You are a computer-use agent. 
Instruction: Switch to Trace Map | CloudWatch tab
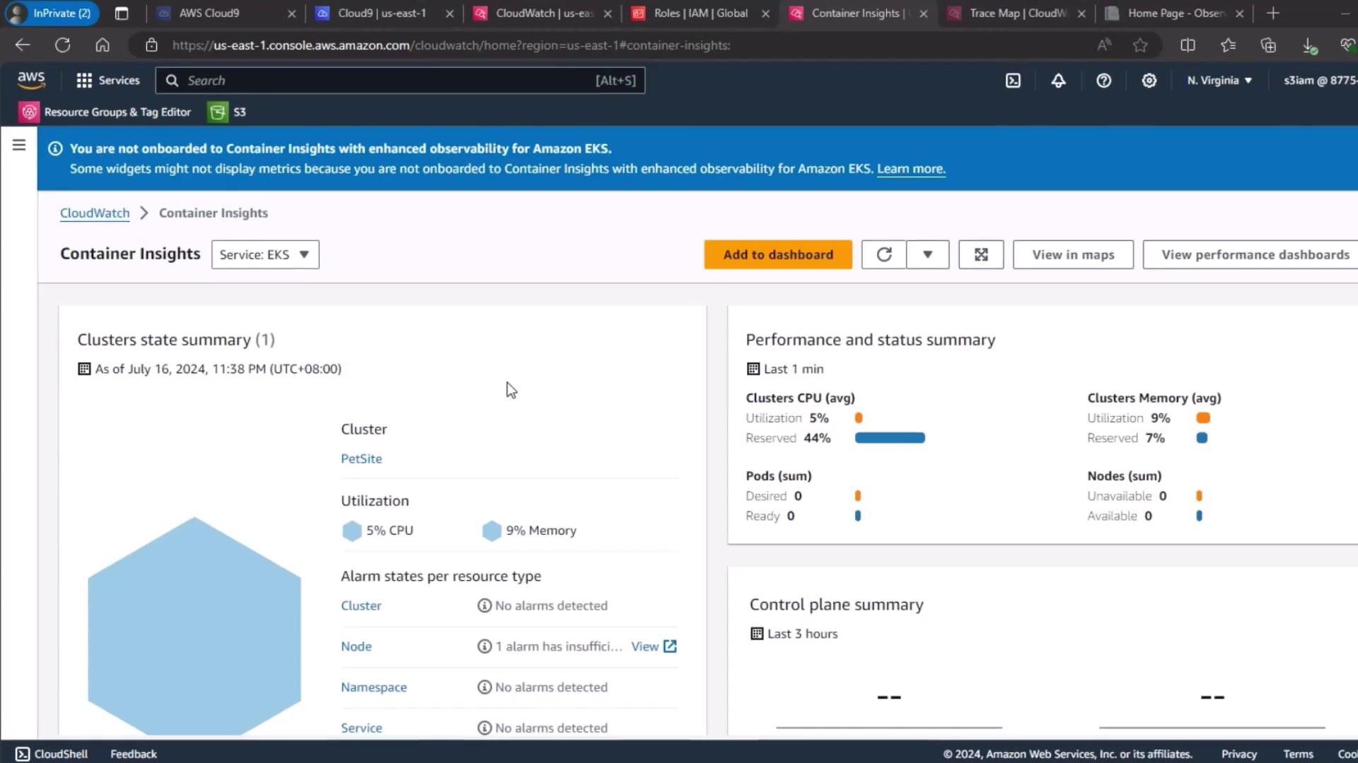click(1018, 13)
